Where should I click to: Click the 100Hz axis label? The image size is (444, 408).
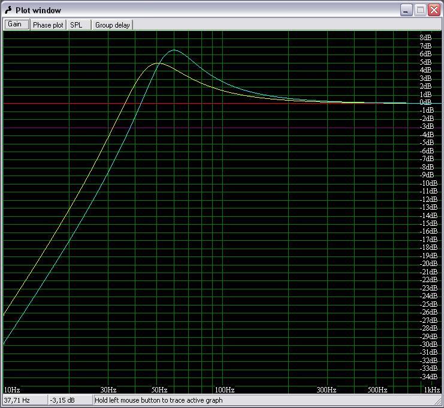pyautogui.click(x=225, y=390)
